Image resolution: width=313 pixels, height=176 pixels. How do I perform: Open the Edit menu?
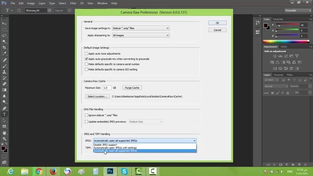(21, 3)
